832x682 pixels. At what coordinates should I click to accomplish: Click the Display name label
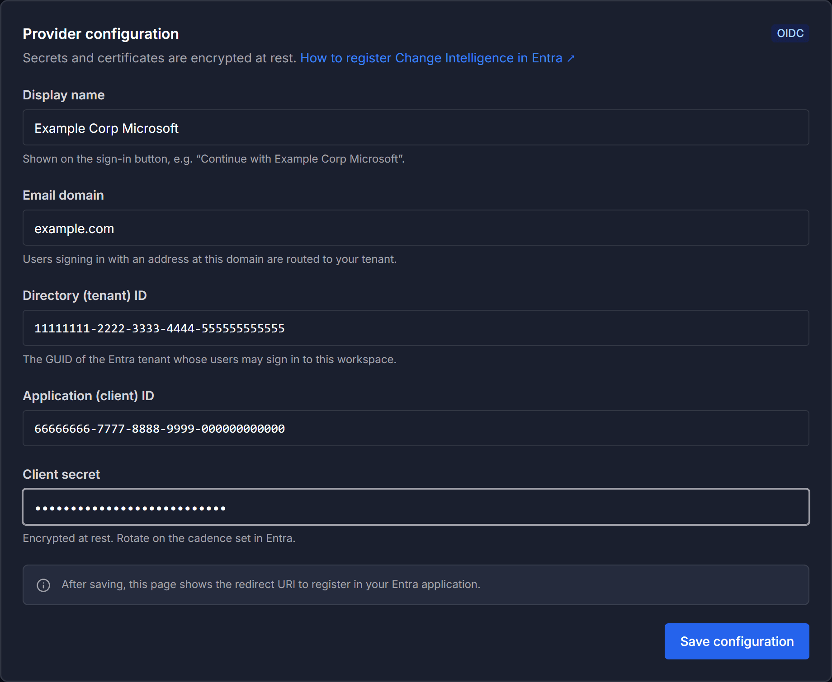(64, 95)
